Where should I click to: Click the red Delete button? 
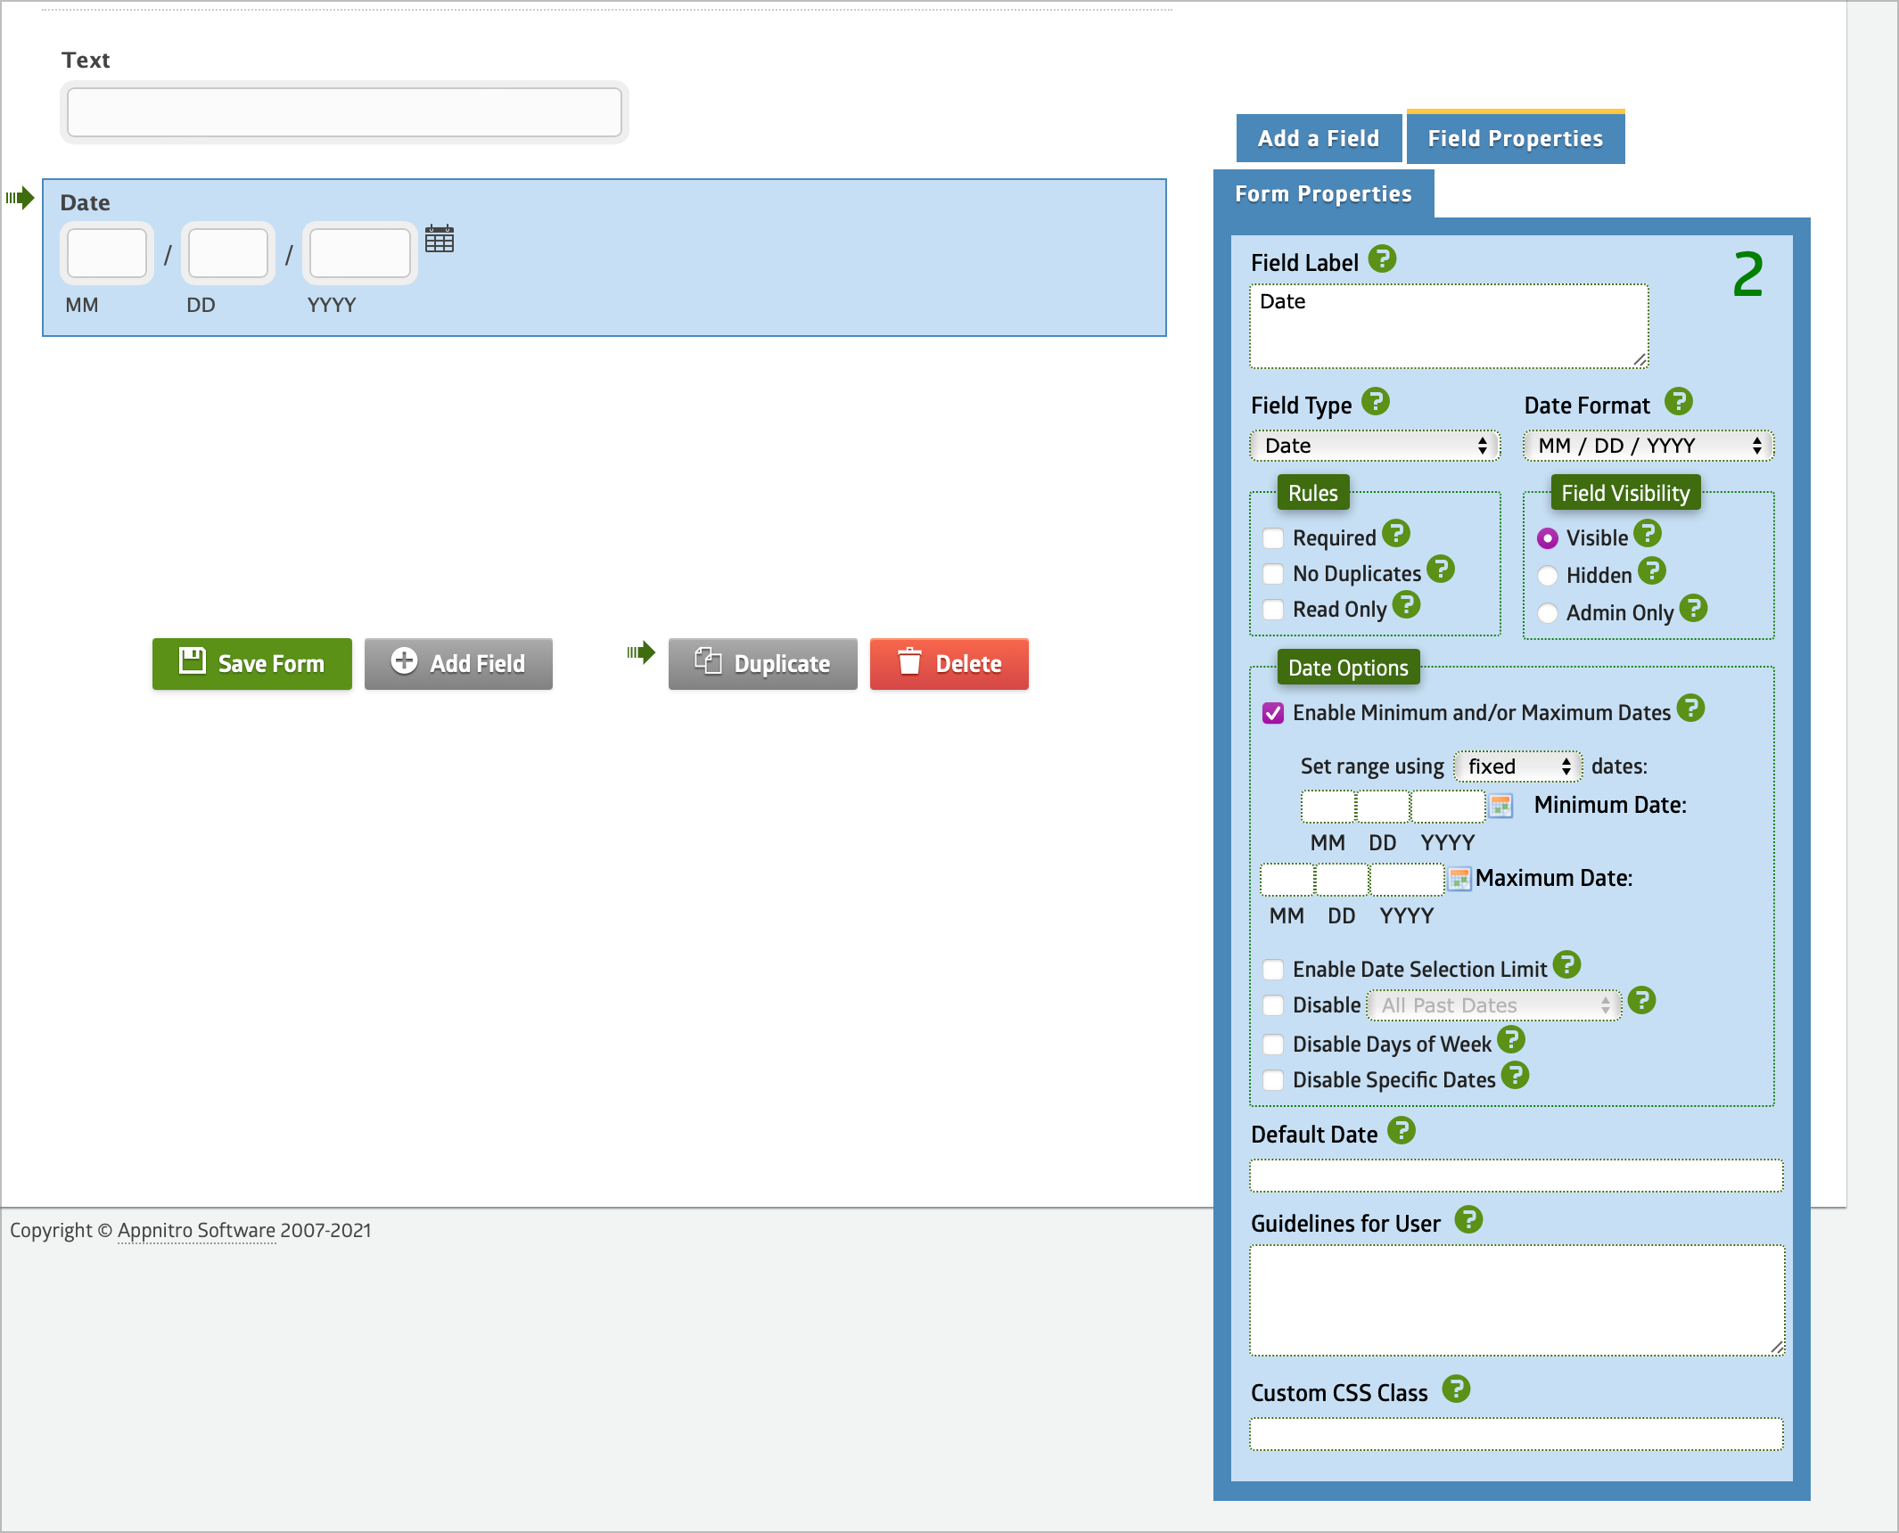(x=949, y=664)
